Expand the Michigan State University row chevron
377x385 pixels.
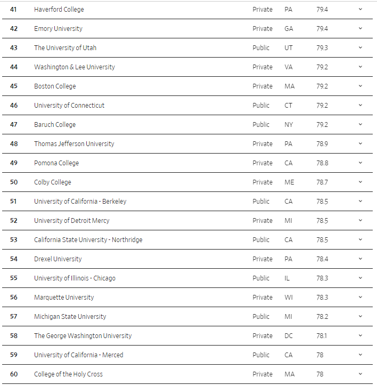click(x=360, y=317)
